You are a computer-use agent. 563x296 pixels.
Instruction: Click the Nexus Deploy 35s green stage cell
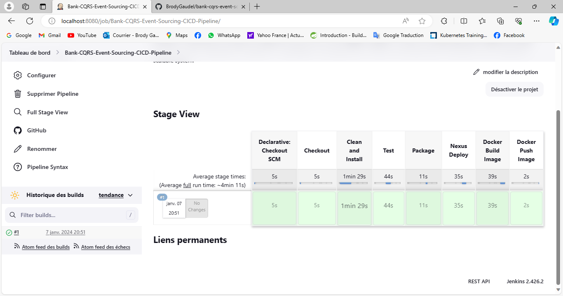click(458, 208)
